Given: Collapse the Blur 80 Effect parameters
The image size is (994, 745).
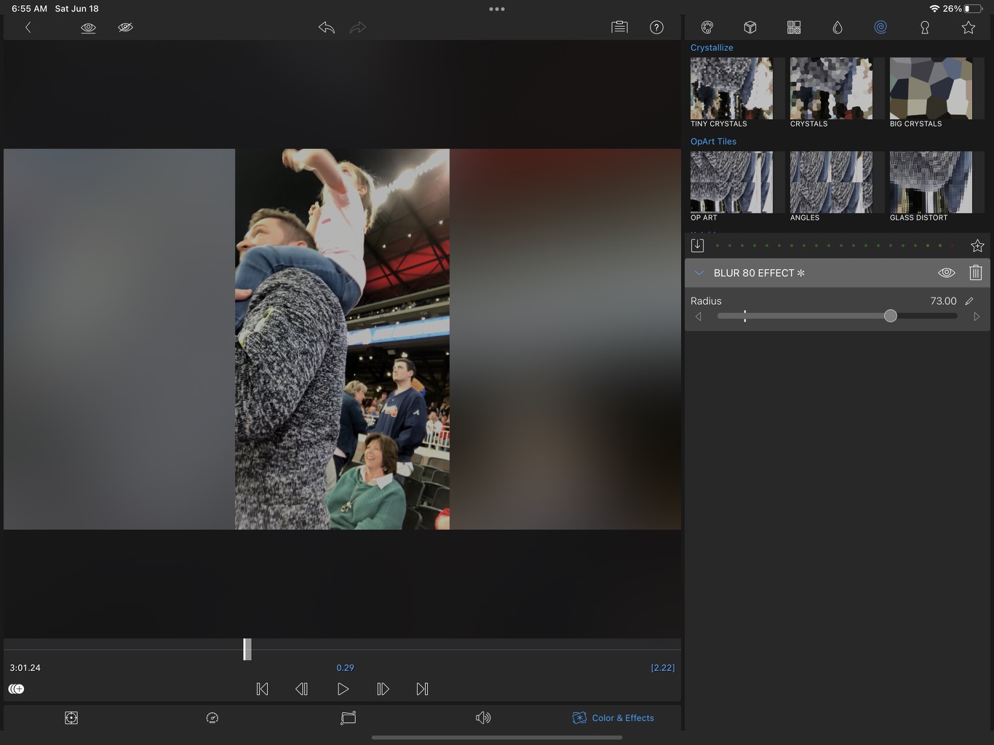Looking at the screenshot, I should (x=699, y=273).
